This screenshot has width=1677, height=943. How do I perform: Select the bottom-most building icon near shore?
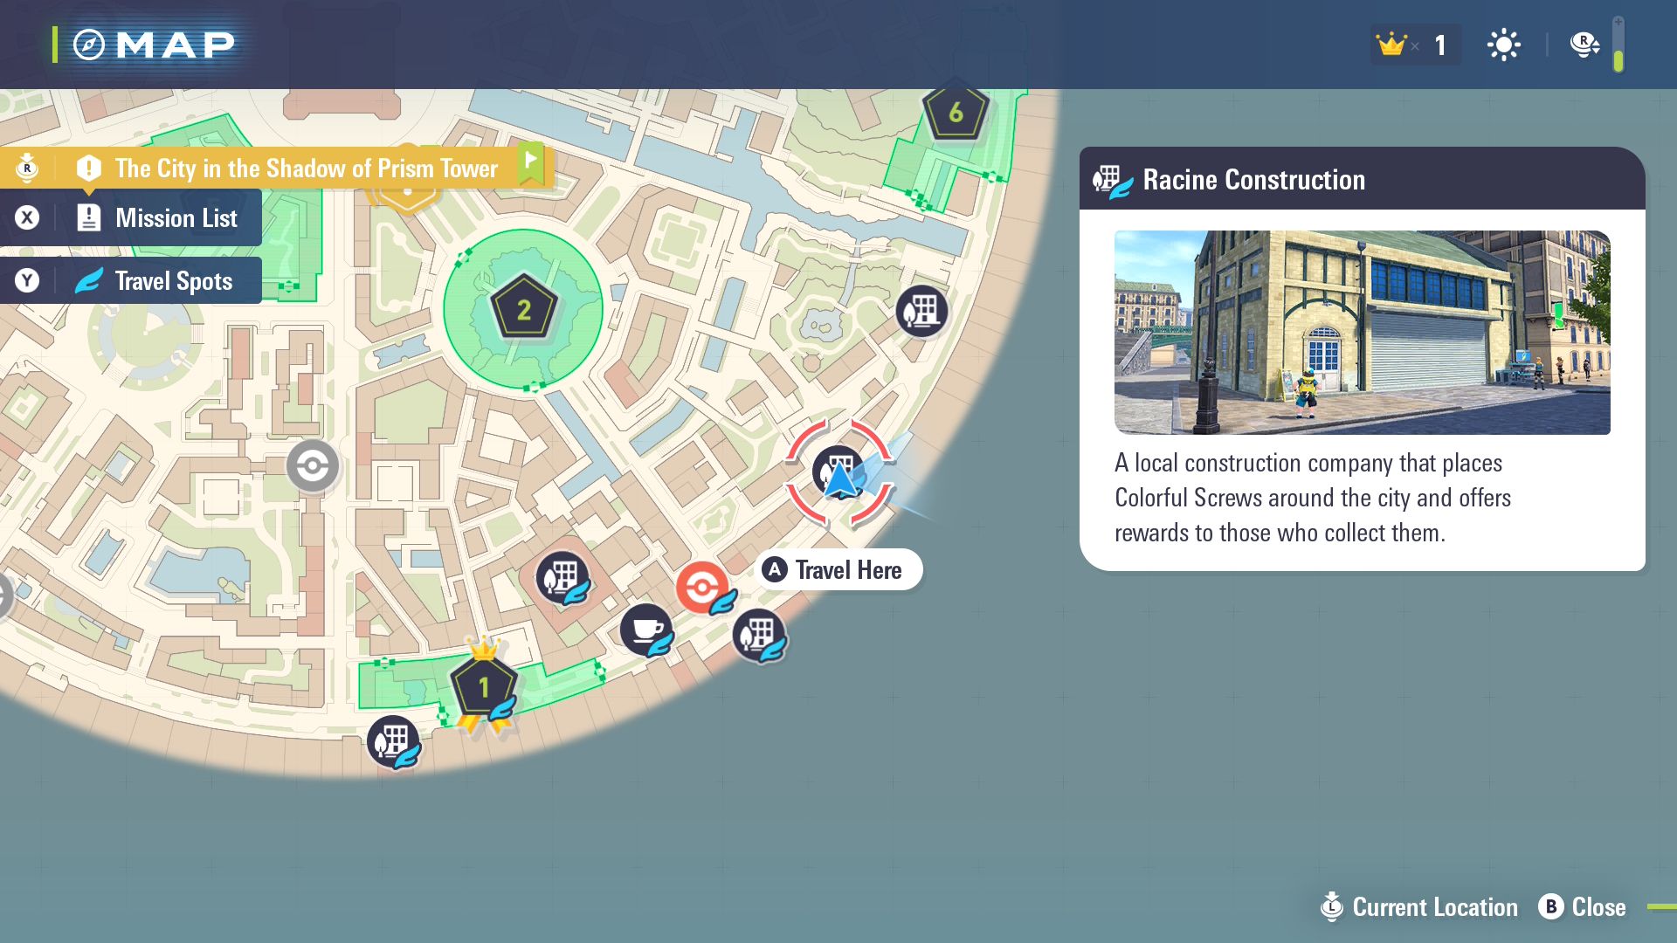point(392,741)
